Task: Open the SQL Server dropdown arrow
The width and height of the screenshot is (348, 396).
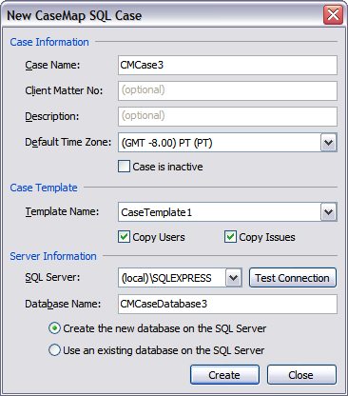Action: (234, 278)
